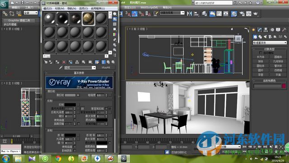The height and width of the screenshot is (163, 289).
Task: Open MAXScript(M) menu in main window
Action: pos(149,8)
